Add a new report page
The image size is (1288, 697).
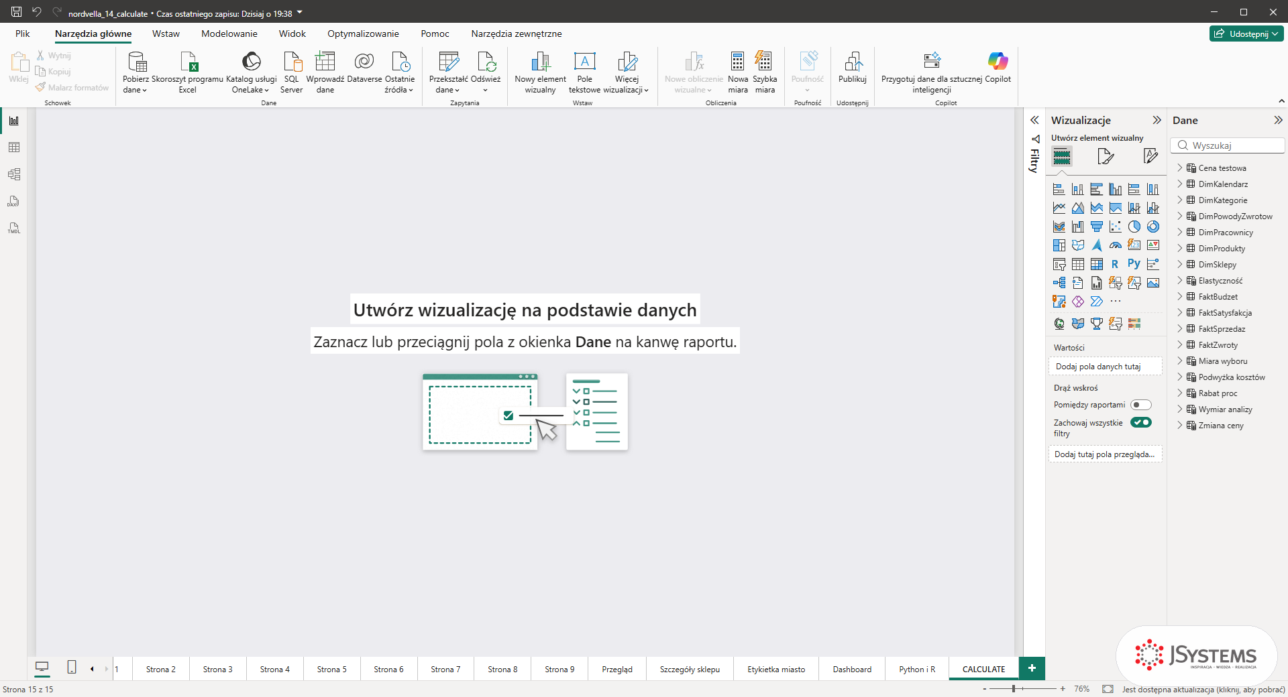click(1032, 668)
